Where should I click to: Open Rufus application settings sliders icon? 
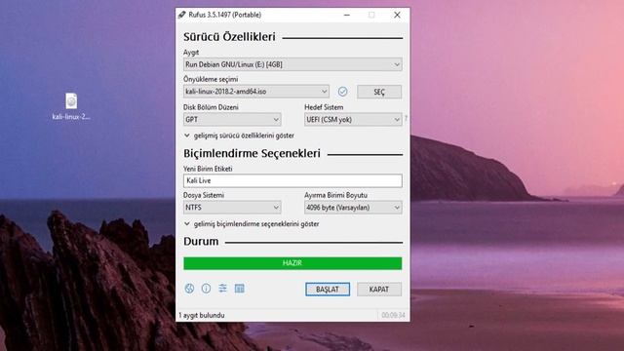(x=223, y=289)
